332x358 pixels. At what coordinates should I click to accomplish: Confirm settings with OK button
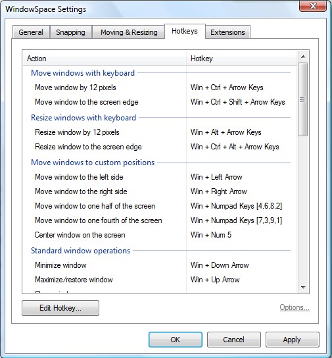coord(176,340)
